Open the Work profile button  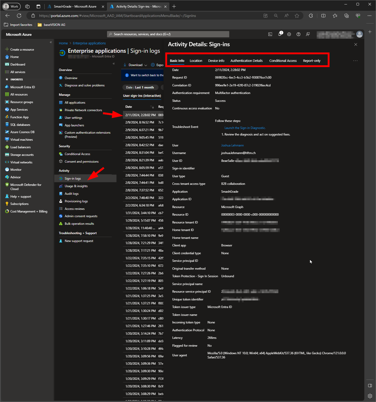pyautogui.click(x=11, y=7)
